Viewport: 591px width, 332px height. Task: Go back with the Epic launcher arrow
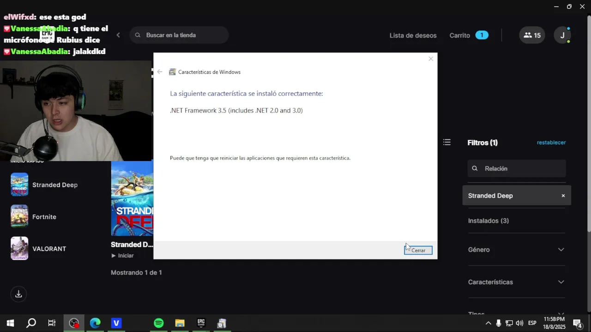118,35
